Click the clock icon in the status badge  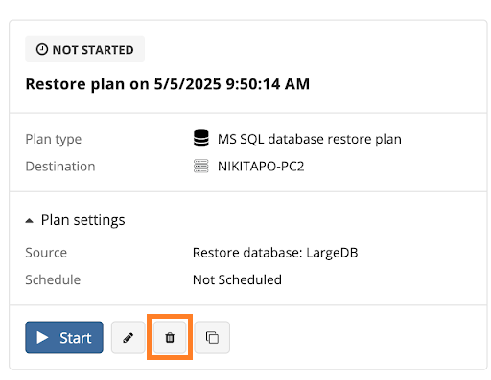tap(42, 50)
